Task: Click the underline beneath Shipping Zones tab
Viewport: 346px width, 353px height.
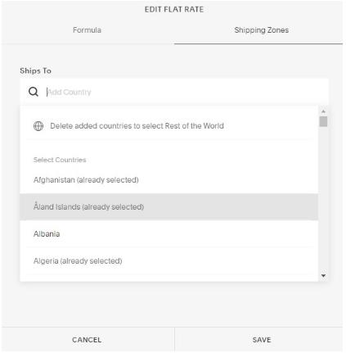Action: coord(258,43)
